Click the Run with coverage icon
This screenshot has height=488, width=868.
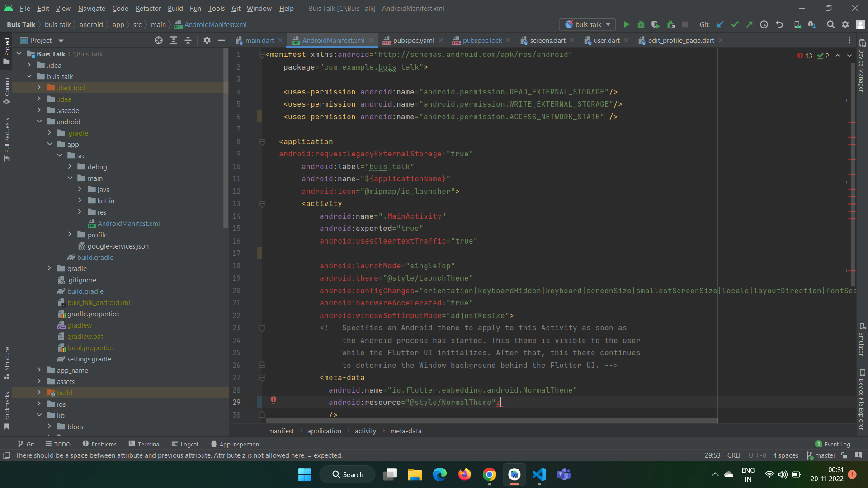(655, 24)
